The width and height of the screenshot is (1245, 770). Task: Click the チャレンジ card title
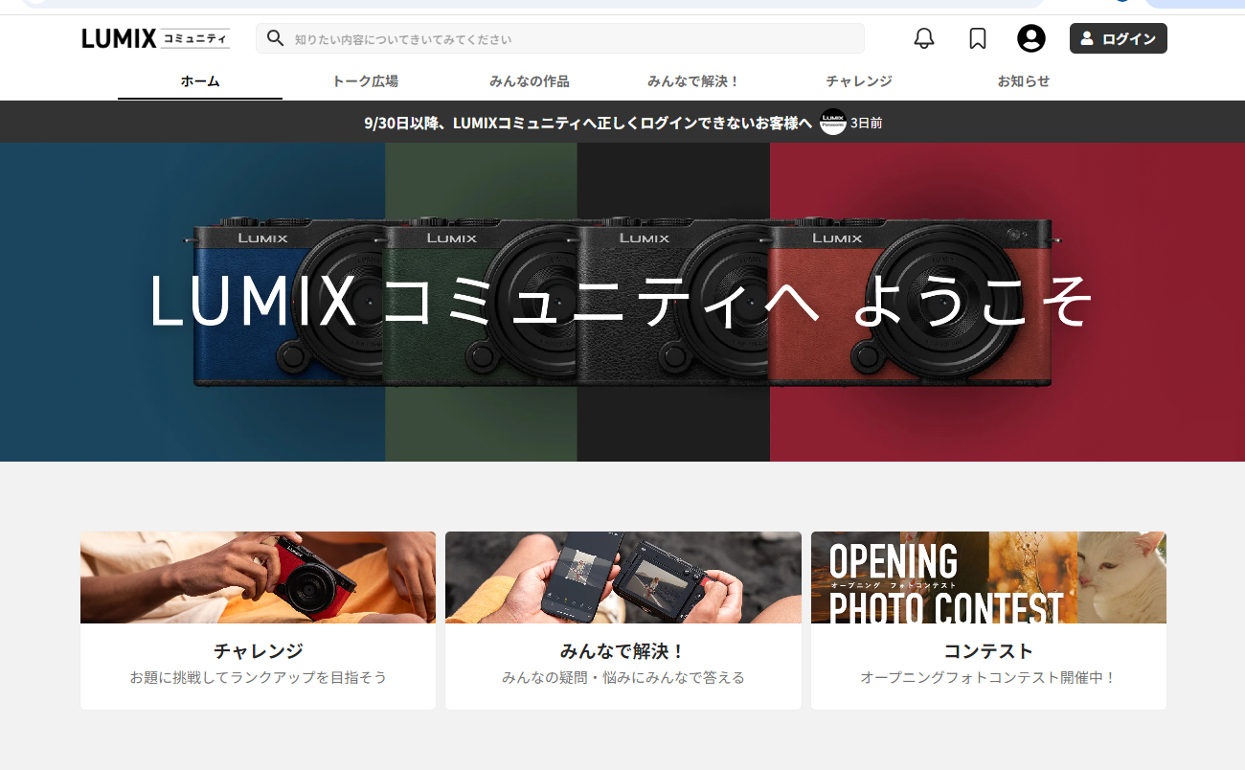(x=259, y=651)
